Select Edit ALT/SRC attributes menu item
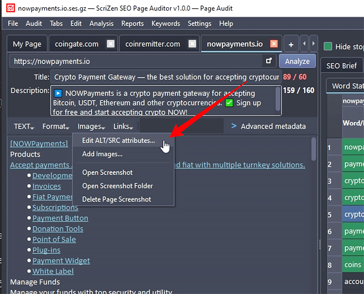 pyautogui.click(x=119, y=140)
